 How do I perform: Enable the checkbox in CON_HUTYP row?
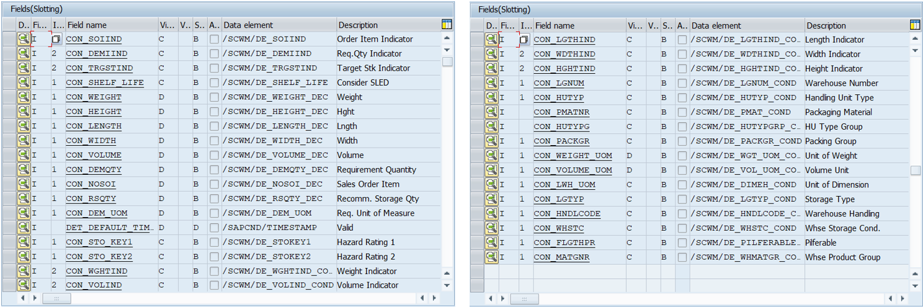682,97
